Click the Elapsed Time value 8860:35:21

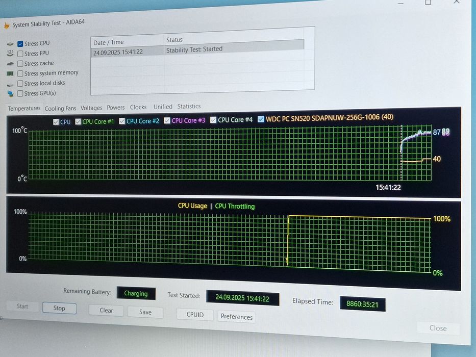coord(362,304)
